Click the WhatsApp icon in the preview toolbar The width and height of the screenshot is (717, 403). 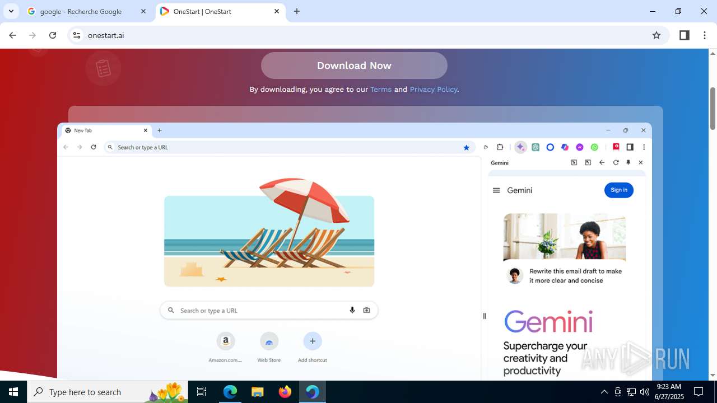pyautogui.click(x=594, y=147)
